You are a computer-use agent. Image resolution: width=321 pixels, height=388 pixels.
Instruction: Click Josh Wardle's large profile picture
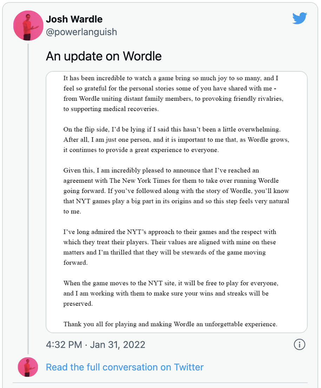point(28,26)
